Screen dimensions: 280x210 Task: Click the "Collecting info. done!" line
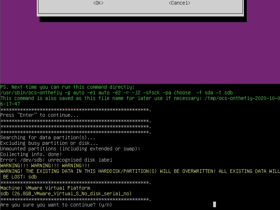click(x=31, y=154)
